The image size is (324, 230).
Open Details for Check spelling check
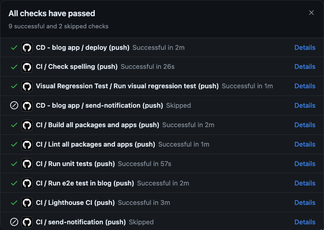pyautogui.click(x=305, y=66)
